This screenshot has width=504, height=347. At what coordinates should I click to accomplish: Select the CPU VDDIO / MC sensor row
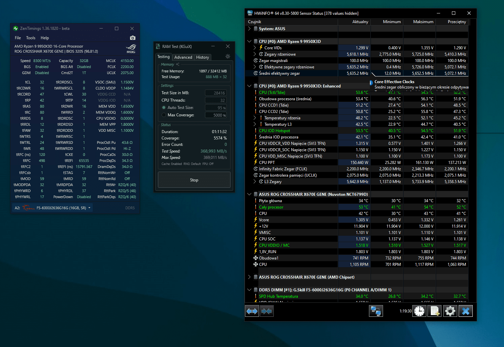(357, 245)
